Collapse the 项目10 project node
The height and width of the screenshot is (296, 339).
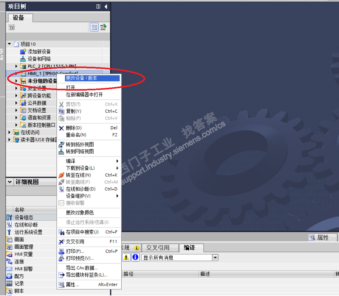tap(9, 44)
